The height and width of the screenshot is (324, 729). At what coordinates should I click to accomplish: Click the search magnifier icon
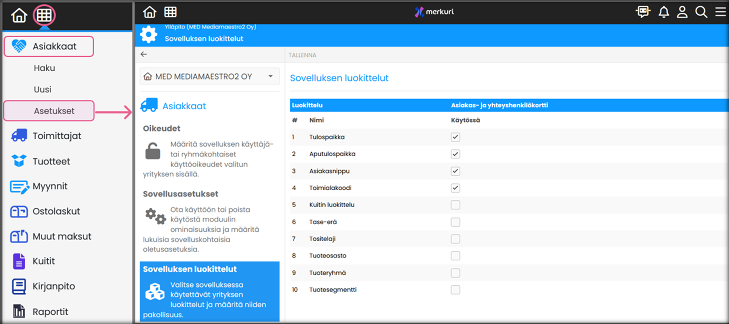pos(701,12)
